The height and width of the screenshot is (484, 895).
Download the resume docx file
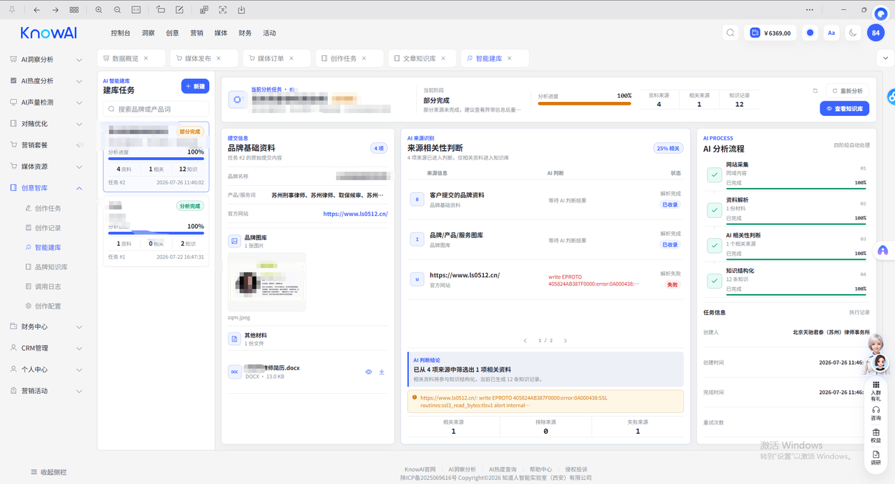coord(382,372)
